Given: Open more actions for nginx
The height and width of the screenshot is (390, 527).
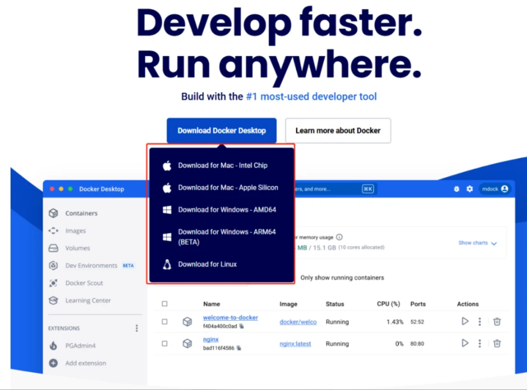Looking at the screenshot, I should (x=480, y=343).
